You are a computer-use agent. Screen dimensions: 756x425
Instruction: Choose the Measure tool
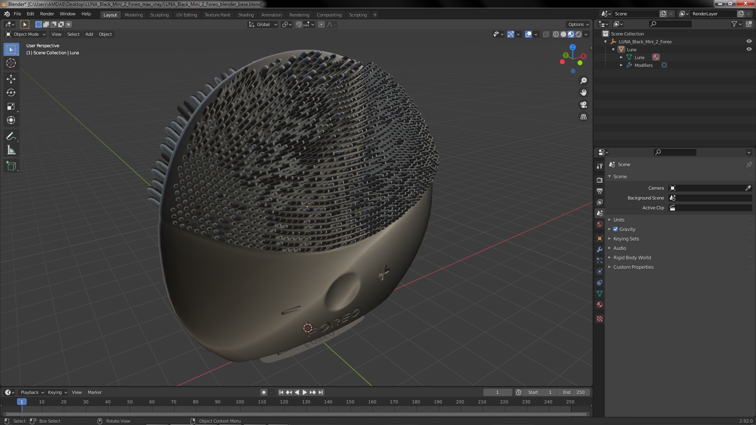[11, 150]
